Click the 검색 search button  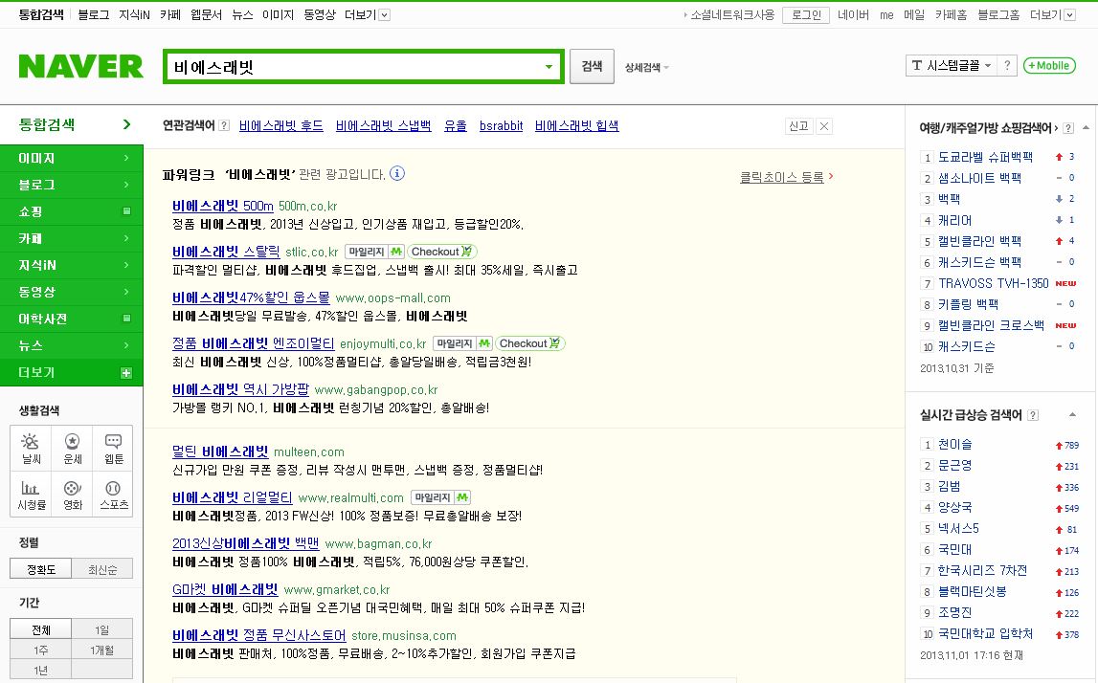(592, 66)
